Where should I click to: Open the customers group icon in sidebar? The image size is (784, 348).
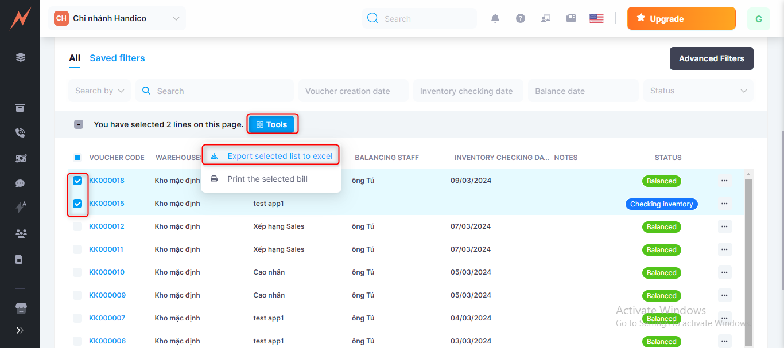tap(20, 233)
